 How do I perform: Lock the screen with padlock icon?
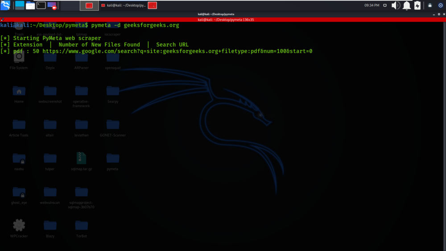click(x=430, y=5)
